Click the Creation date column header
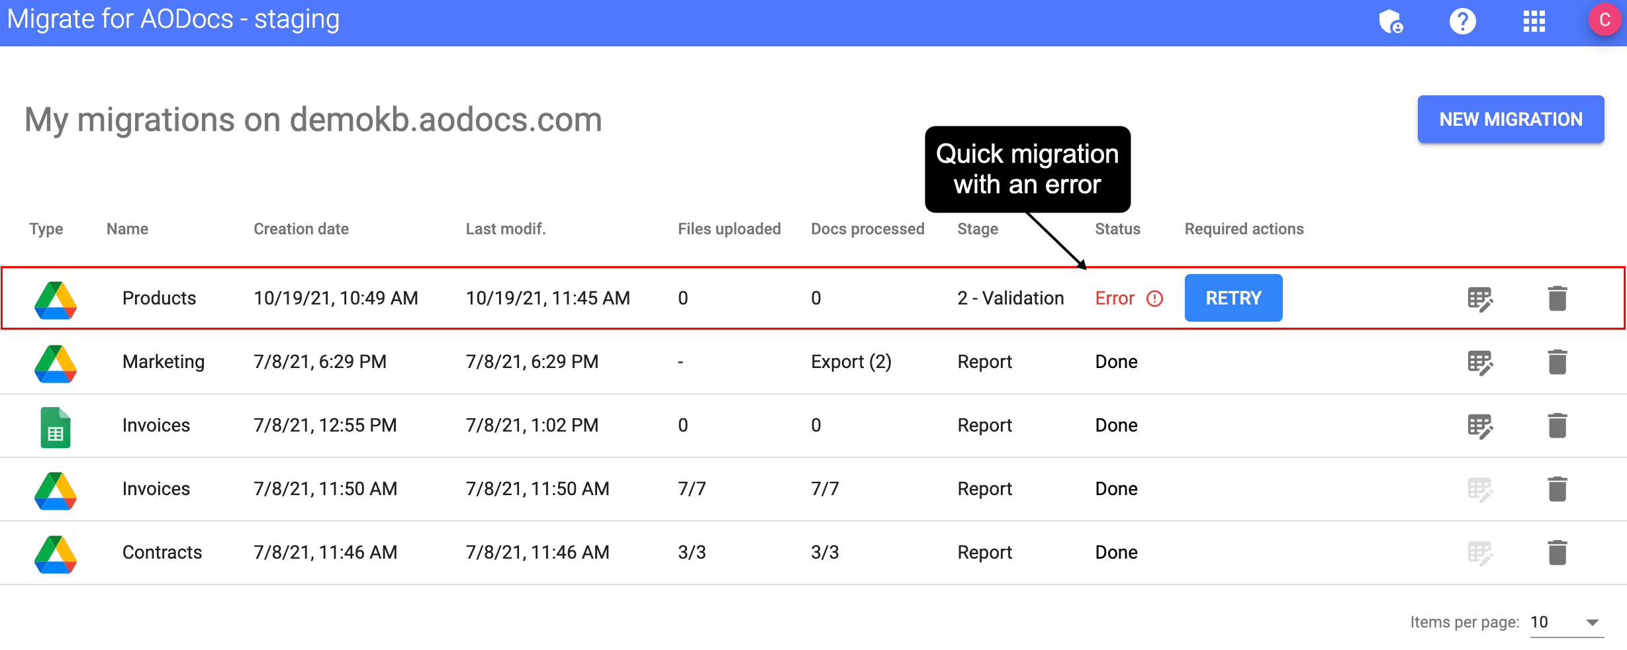Screen dimensions: 1627x650 coord(301,229)
